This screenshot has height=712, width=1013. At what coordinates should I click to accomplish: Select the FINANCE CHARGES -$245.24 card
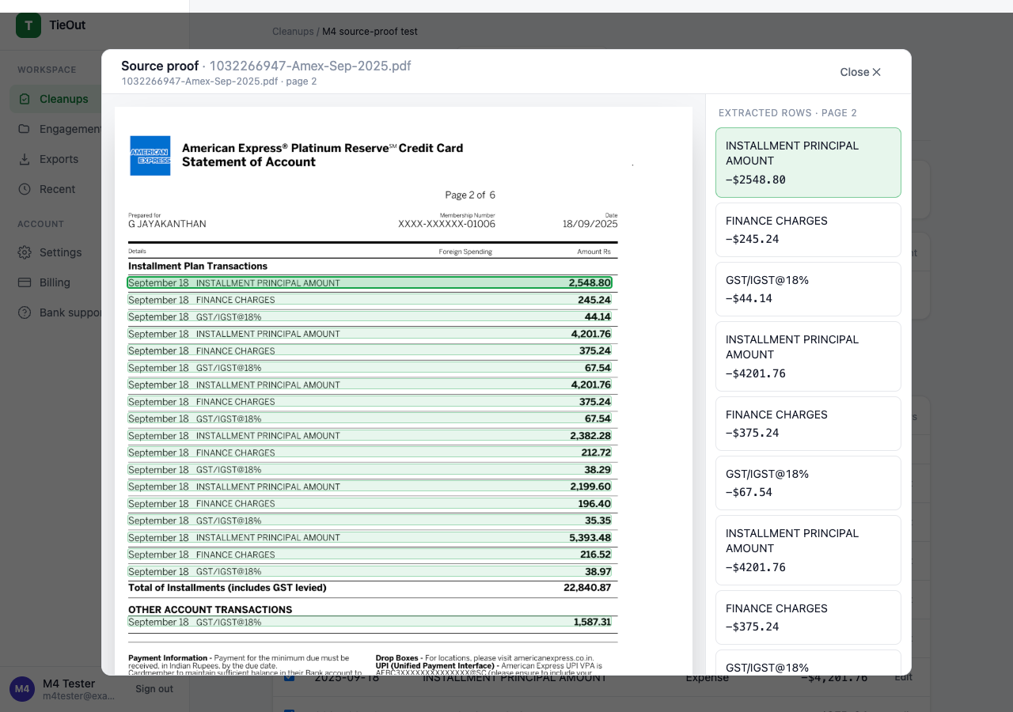(808, 229)
